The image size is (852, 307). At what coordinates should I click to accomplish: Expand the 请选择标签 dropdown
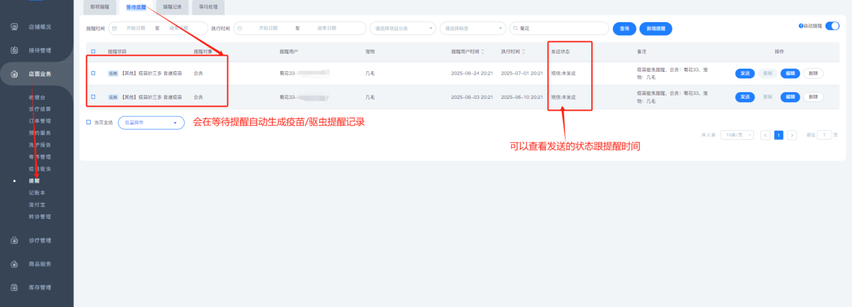[472, 28]
